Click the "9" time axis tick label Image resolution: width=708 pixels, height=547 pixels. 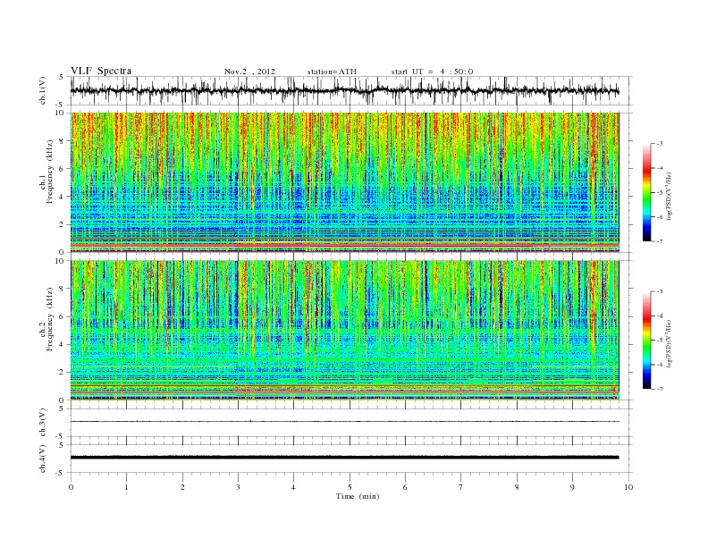[572, 487]
